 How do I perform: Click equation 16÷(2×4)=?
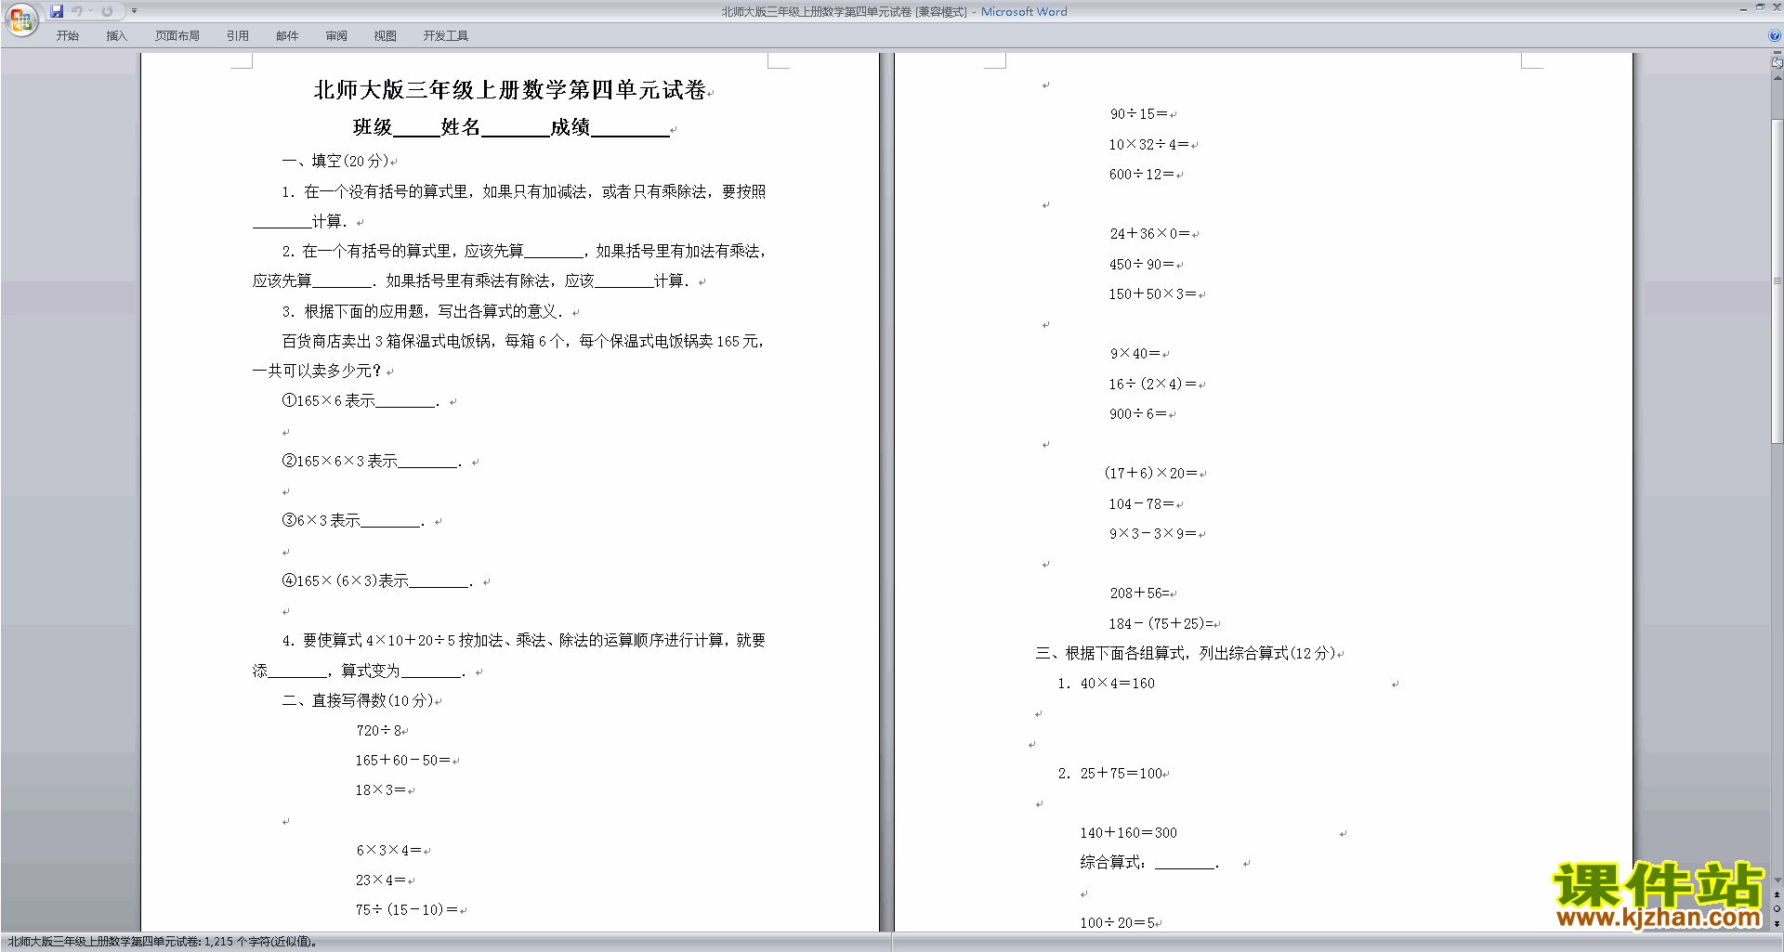[1152, 385]
